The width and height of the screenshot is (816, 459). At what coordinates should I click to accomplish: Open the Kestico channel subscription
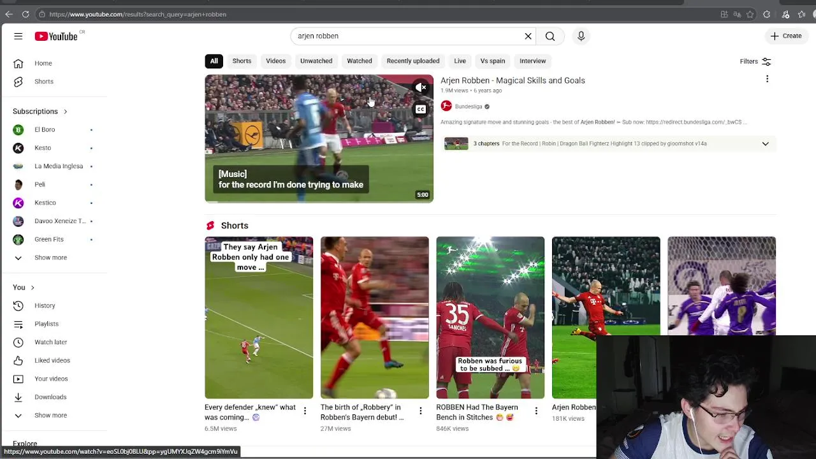[54, 203]
